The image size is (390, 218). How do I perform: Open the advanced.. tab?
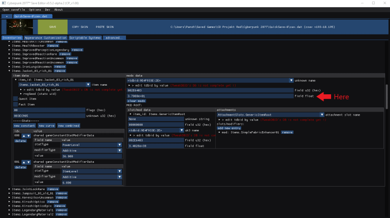click(x=114, y=38)
